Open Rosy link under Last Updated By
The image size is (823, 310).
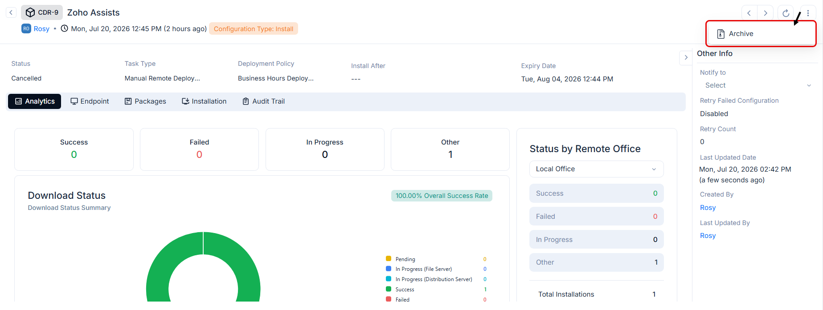click(708, 236)
